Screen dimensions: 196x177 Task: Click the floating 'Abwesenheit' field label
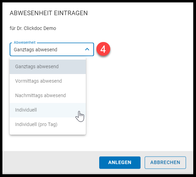(24, 42)
